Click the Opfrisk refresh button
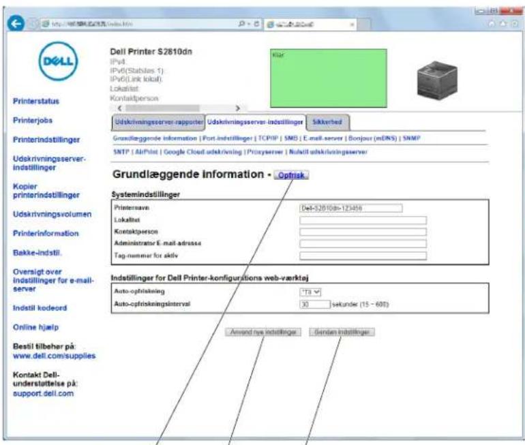This screenshot has height=445, width=525. pyautogui.click(x=291, y=175)
